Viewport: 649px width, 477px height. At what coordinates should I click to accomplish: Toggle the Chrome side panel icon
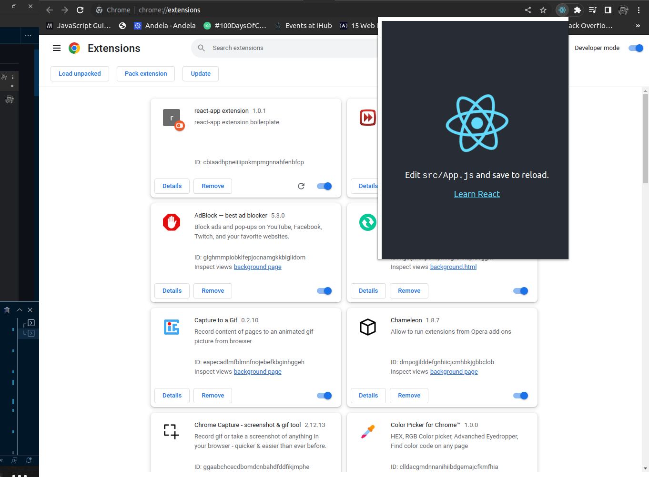pyautogui.click(x=608, y=10)
